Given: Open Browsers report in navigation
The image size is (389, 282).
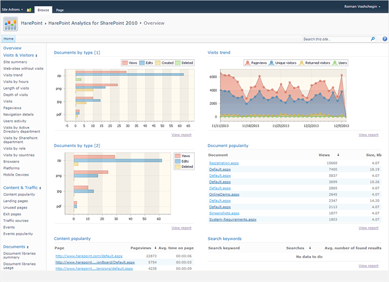Looking at the screenshot, I should click(x=11, y=161).
